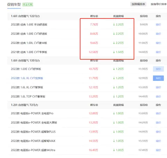Select the 2022款 经典 1.6XE 手动舒适版 row name
The height and width of the screenshot is (158, 167).
tap(29, 24)
